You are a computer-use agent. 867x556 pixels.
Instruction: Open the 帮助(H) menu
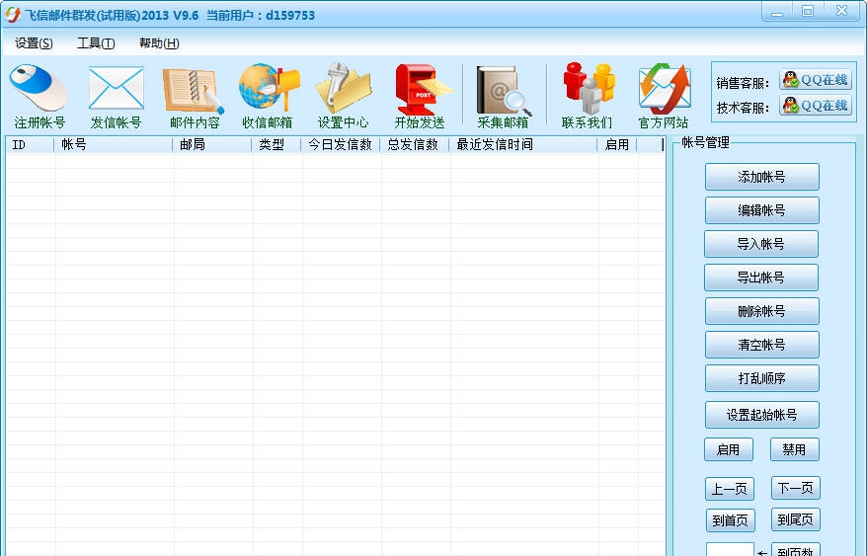click(159, 43)
